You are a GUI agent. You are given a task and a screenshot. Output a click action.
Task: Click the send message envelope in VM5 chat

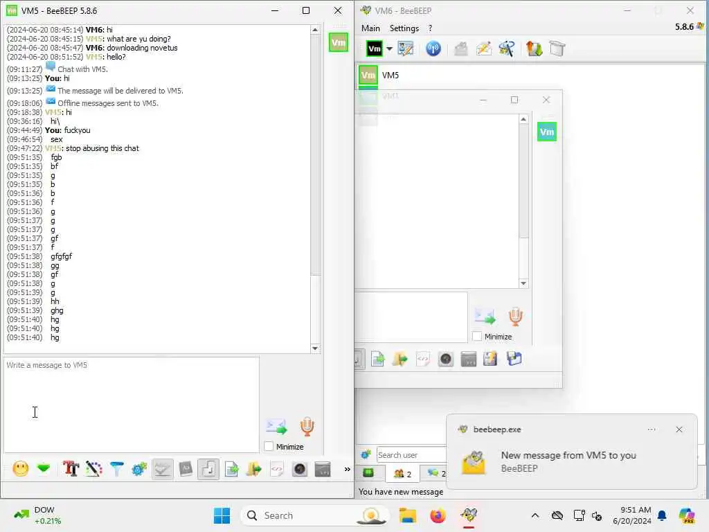coord(276,427)
